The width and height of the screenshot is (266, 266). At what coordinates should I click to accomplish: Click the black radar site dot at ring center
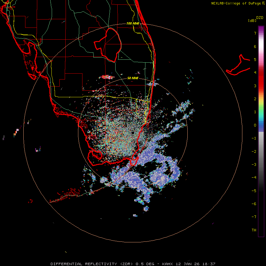point(133,133)
